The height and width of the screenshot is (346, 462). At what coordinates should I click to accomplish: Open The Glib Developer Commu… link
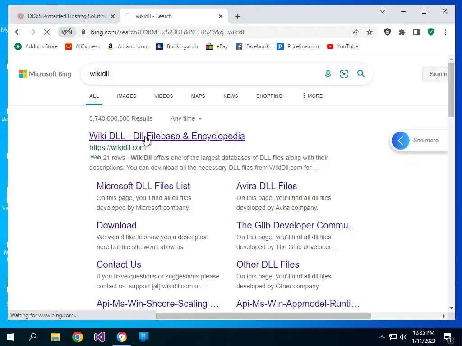(297, 225)
